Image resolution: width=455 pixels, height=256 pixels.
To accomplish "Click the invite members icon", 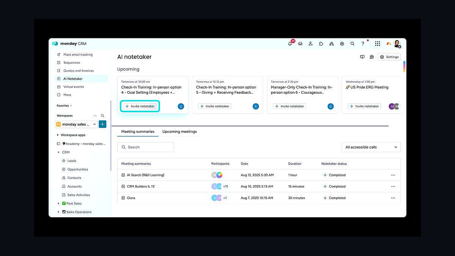I will (x=311, y=44).
